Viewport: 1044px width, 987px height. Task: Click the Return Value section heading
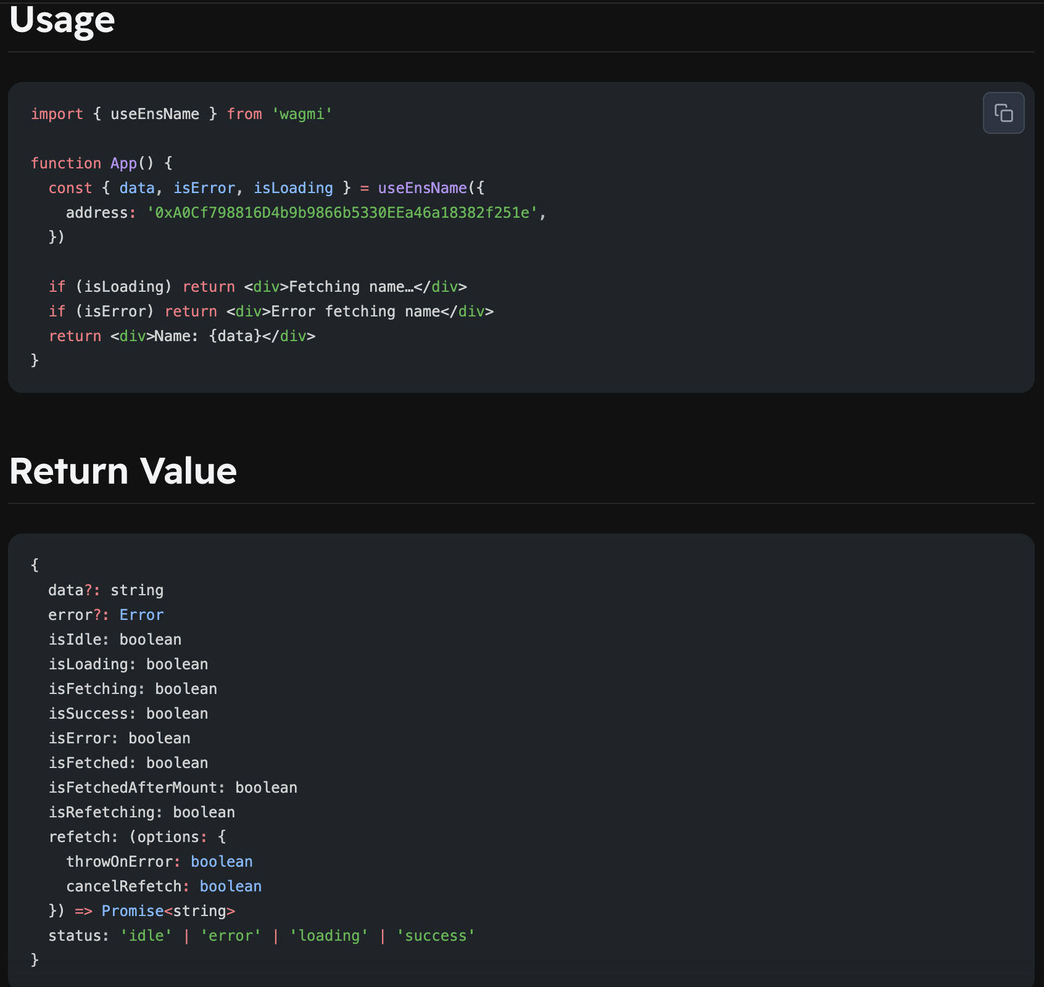(123, 471)
